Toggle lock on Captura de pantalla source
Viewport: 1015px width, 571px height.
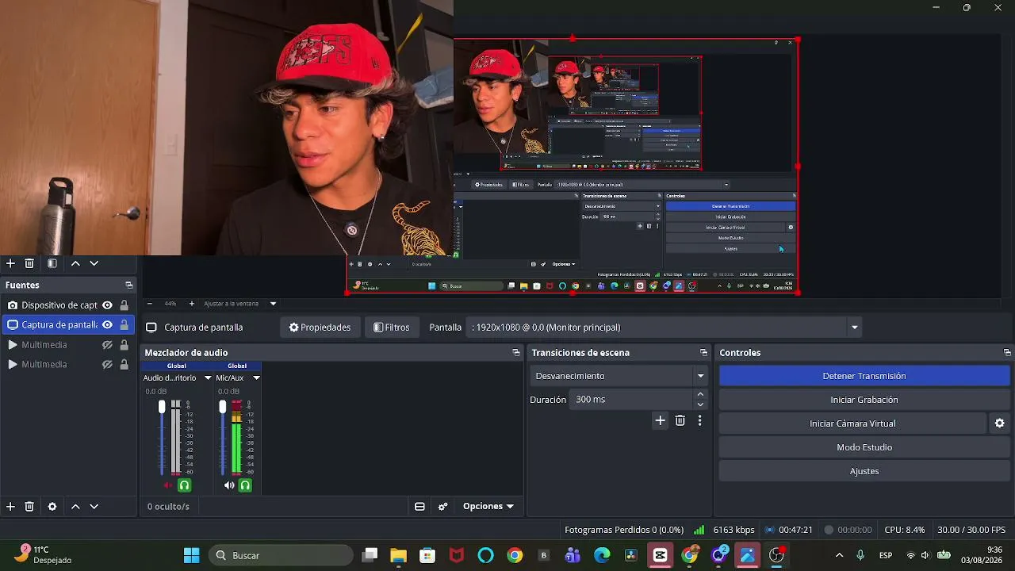(x=124, y=324)
